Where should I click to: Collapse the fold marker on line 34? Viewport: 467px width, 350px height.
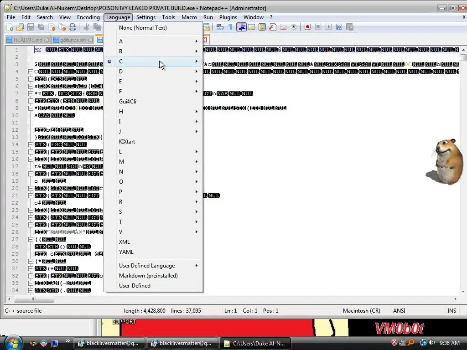coord(31,290)
